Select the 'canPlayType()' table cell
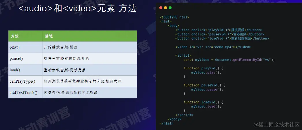 click(25, 81)
